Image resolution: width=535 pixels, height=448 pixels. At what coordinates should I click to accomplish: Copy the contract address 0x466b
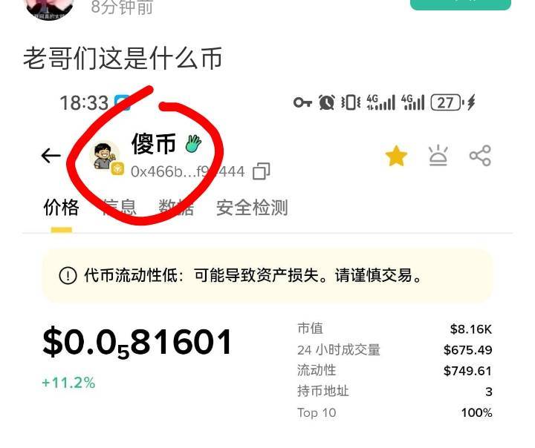(262, 171)
